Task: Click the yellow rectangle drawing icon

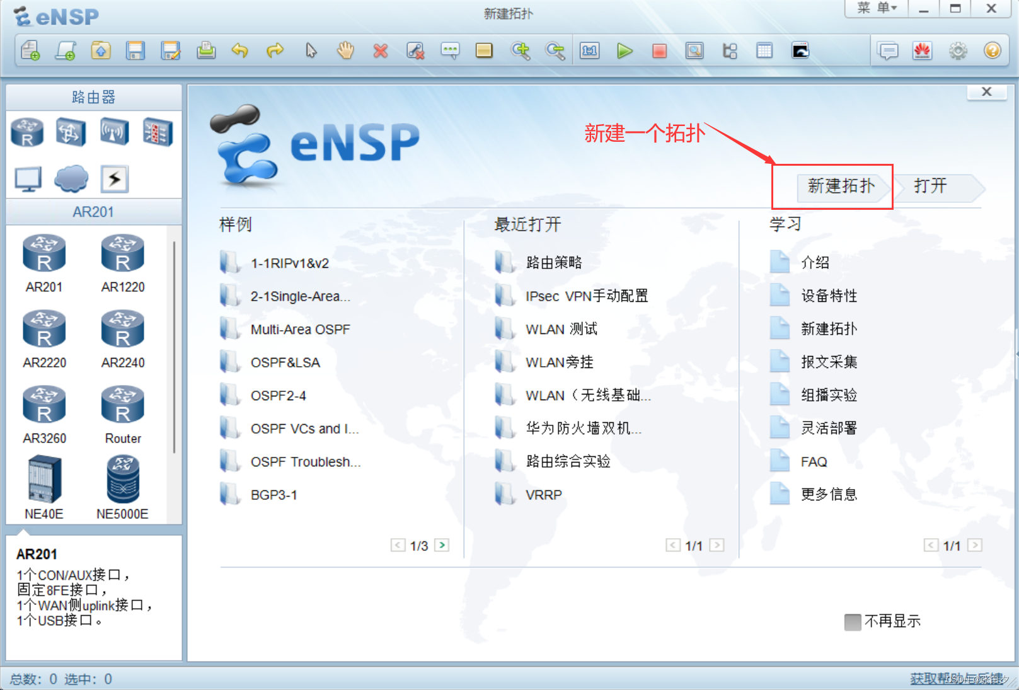Action: click(484, 50)
